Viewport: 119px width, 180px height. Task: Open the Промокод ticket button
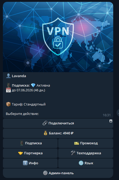pos(86,143)
